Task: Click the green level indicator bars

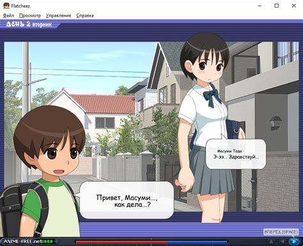Action: 48,242
